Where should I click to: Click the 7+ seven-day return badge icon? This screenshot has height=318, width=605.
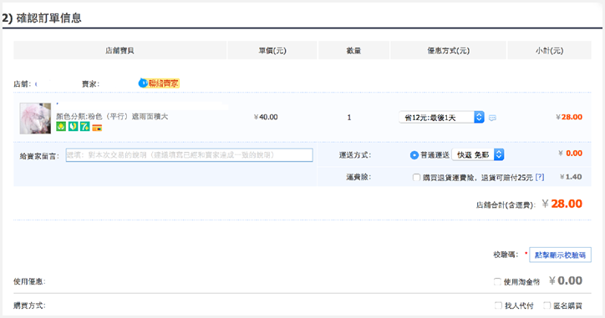point(85,126)
